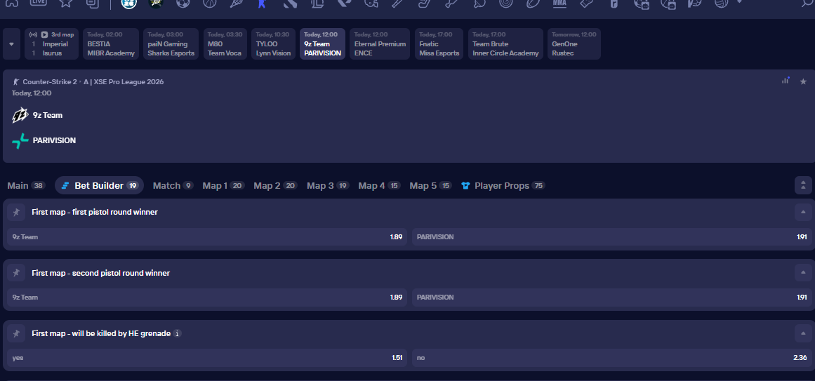
Task: Switch to the Map 4 tab
Action: 380,185
